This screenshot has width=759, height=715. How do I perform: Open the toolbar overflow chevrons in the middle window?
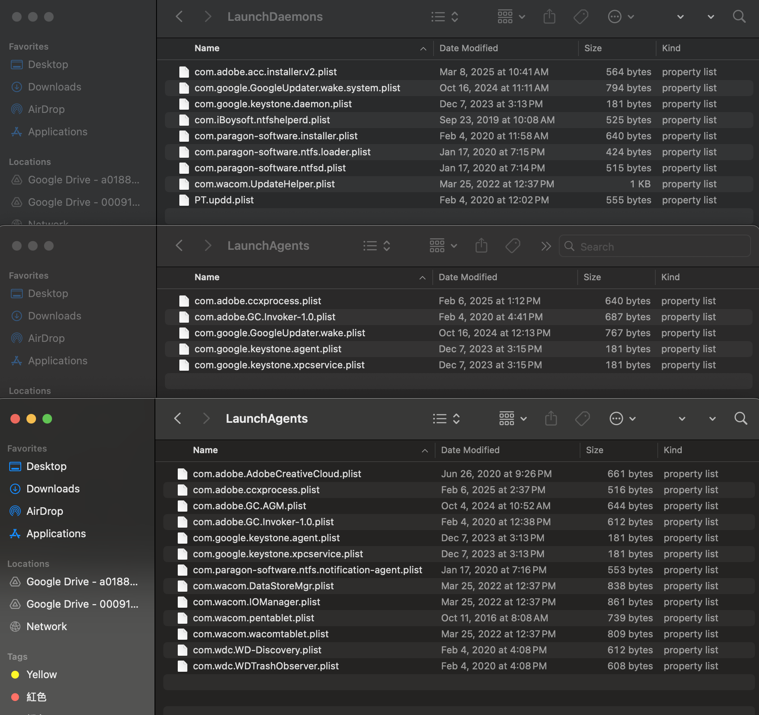tap(546, 246)
